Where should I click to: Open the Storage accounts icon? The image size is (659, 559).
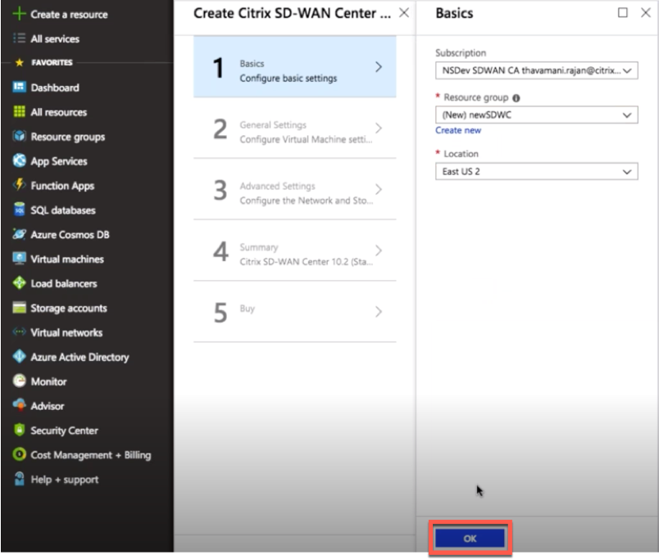pos(20,308)
